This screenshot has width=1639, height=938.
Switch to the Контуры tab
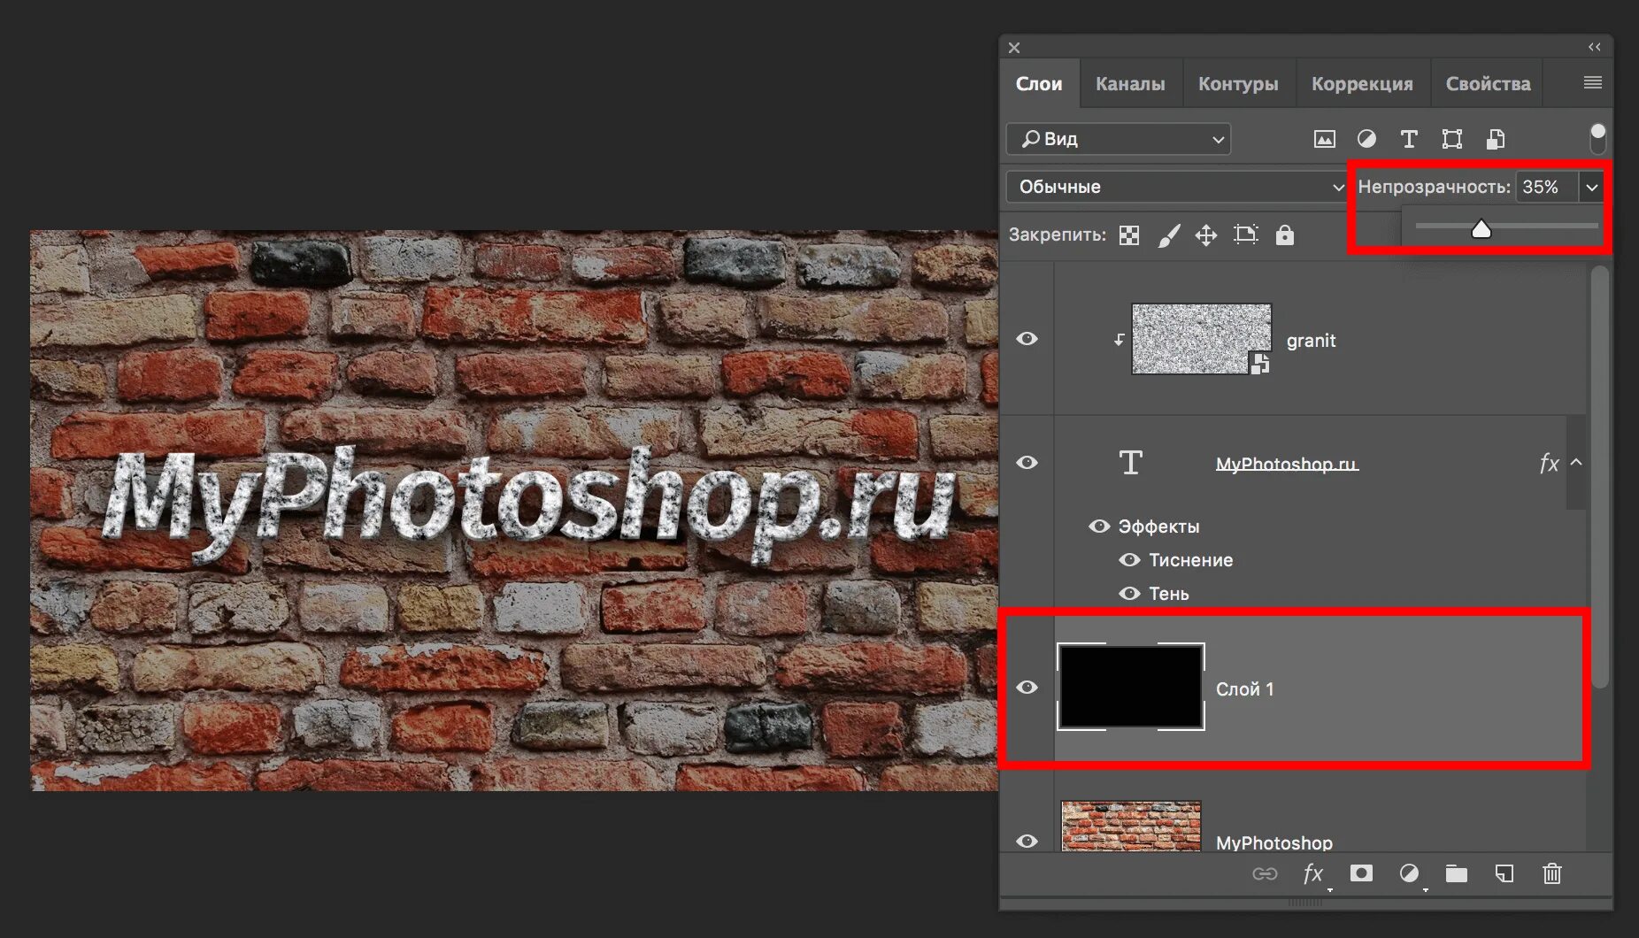[x=1238, y=84]
